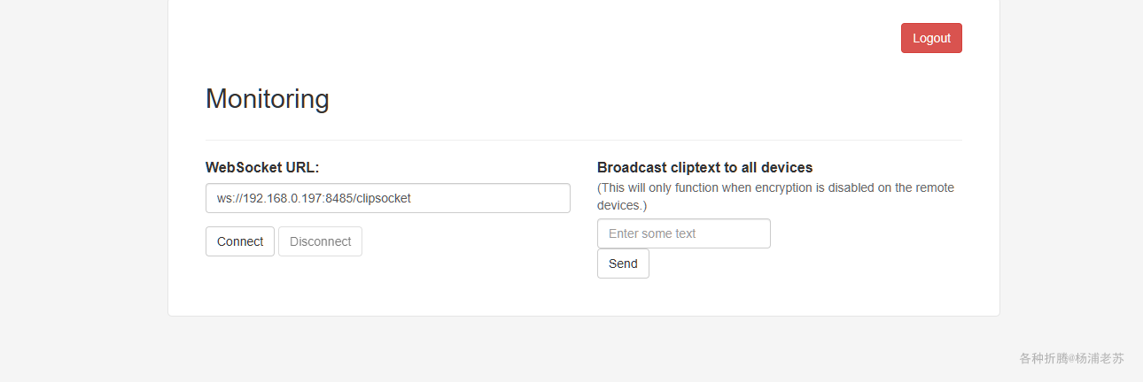The width and height of the screenshot is (1143, 382).
Task: Click the watermark text at bottom right
Action: 1071,358
